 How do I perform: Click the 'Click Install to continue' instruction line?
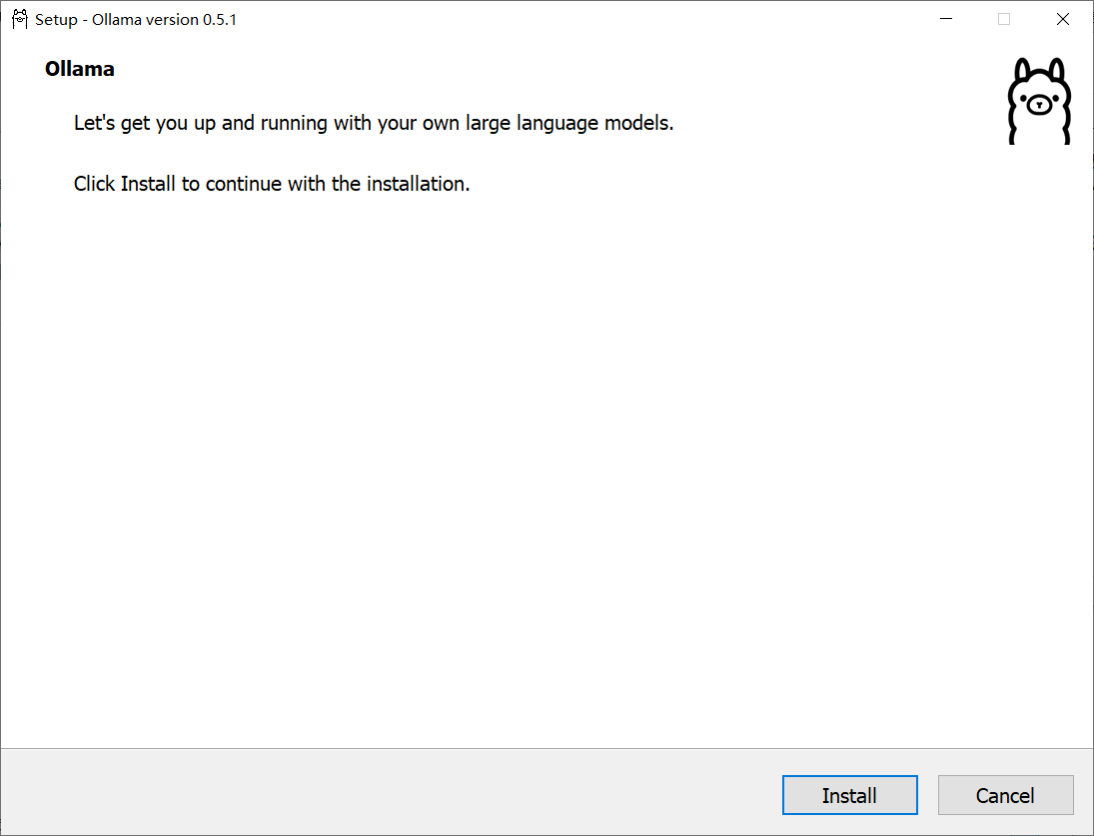coord(272,184)
